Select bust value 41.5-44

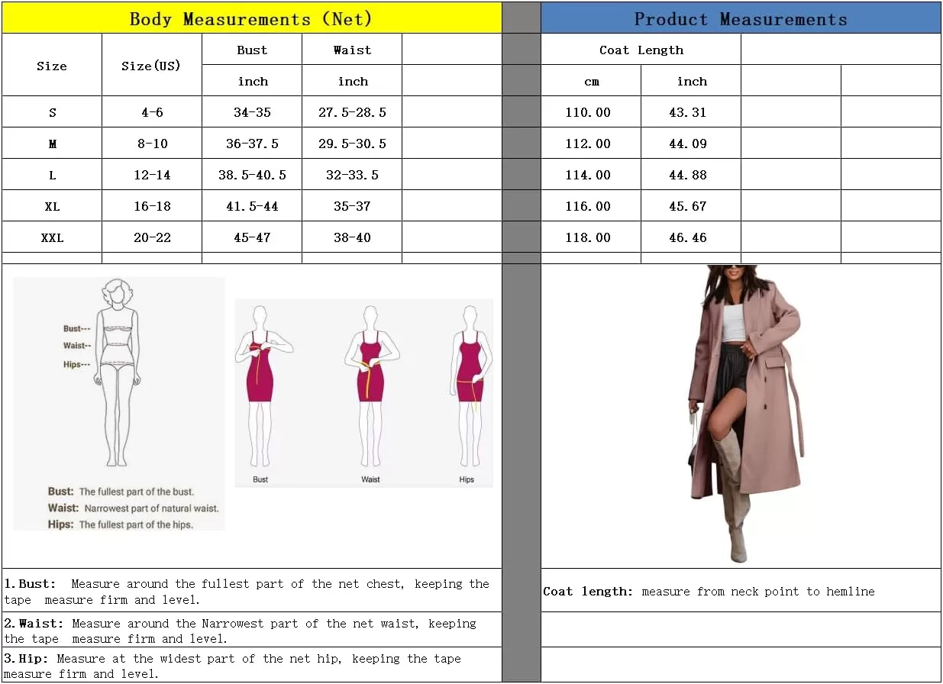(252, 206)
